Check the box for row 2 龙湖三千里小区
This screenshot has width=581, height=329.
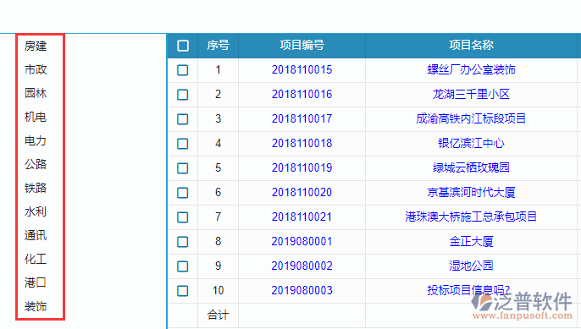(183, 95)
